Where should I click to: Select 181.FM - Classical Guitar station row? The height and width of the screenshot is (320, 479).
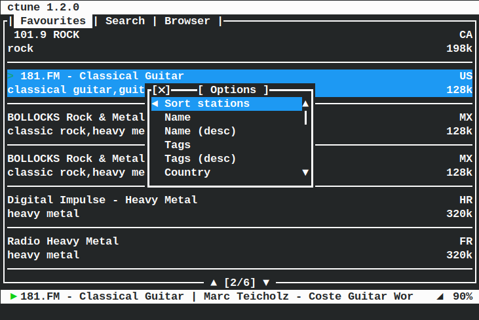[240, 83]
